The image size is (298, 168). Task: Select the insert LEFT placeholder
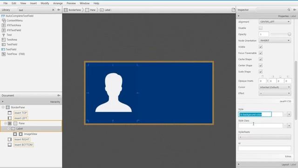coord(20,118)
